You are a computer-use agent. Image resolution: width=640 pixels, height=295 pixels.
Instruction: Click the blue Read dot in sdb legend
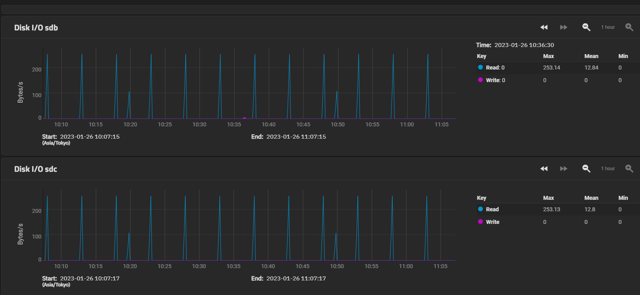tap(480, 67)
